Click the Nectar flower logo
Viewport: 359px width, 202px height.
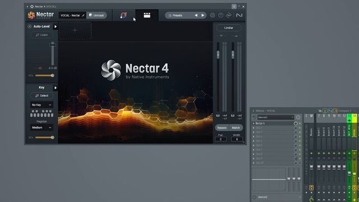(x=31, y=15)
